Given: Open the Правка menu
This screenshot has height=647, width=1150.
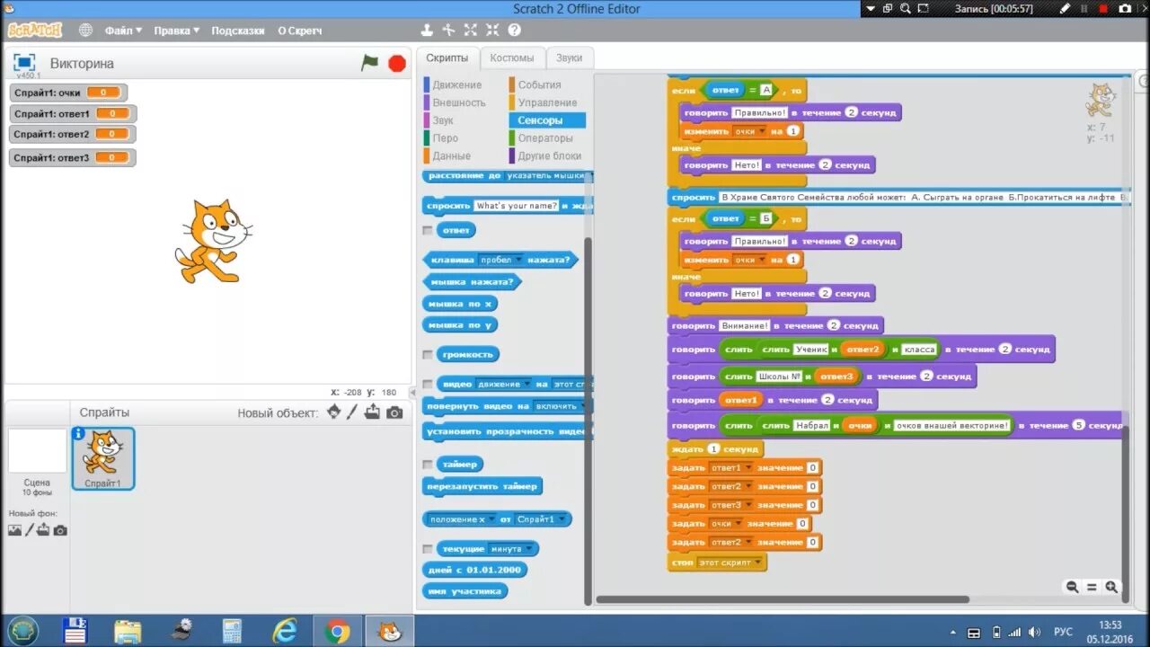Looking at the screenshot, I should [176, 30].
